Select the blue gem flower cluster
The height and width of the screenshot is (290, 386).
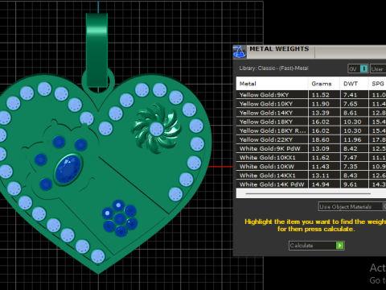click(120, 218)
